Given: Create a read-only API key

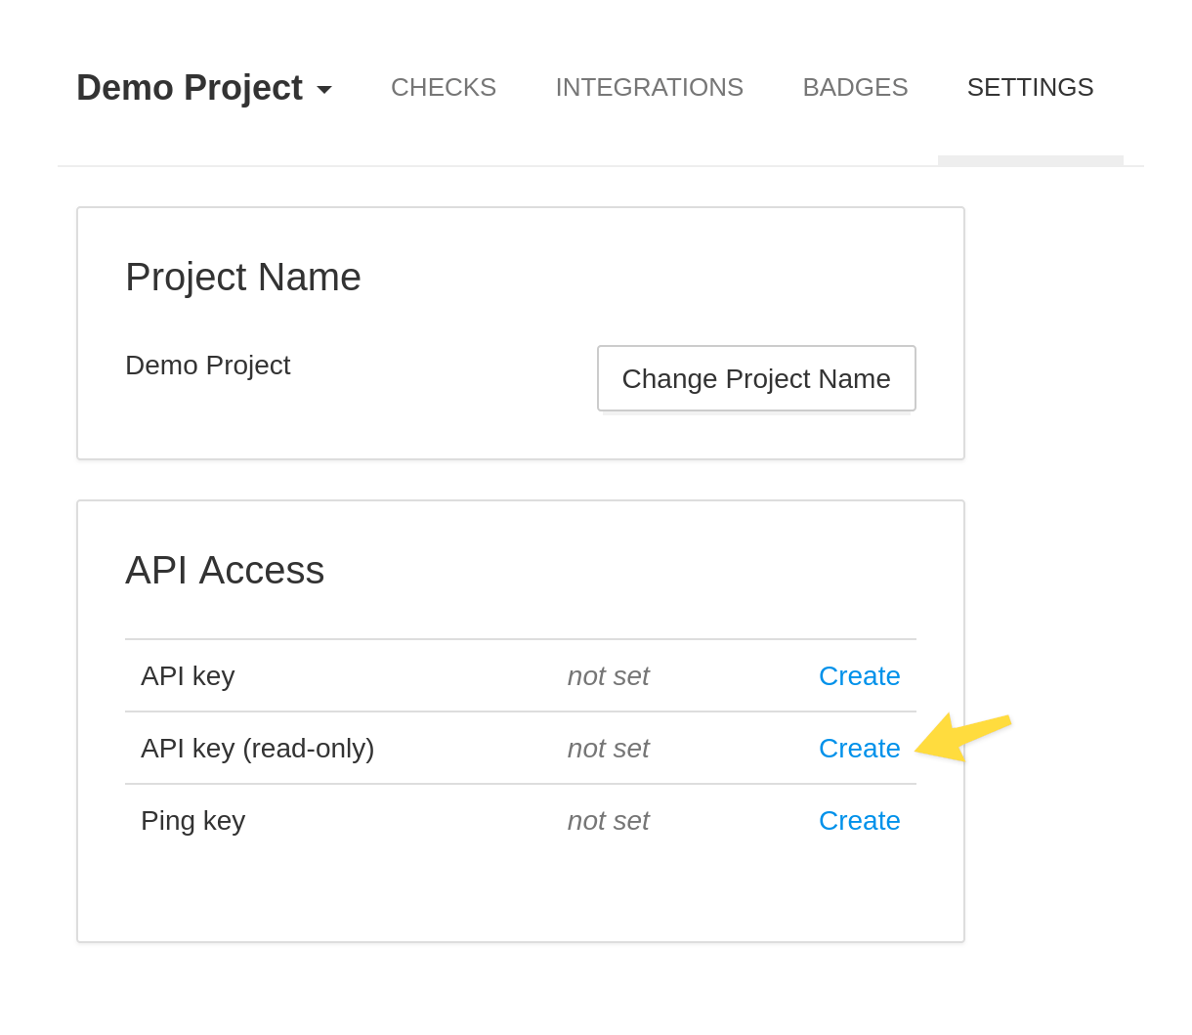Looking at the screenshot, I should 859,748.
